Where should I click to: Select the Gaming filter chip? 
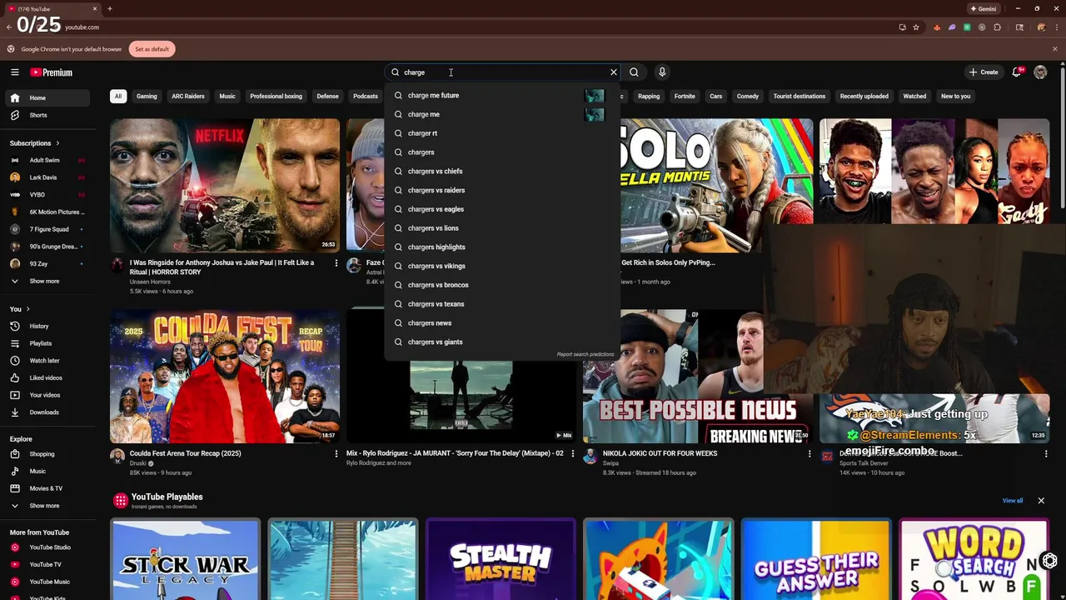click(x=147, y=96)
